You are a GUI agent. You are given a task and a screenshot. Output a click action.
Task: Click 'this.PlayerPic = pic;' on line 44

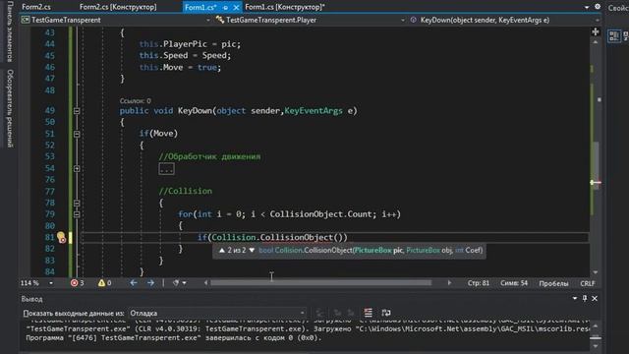coord(190,44)
